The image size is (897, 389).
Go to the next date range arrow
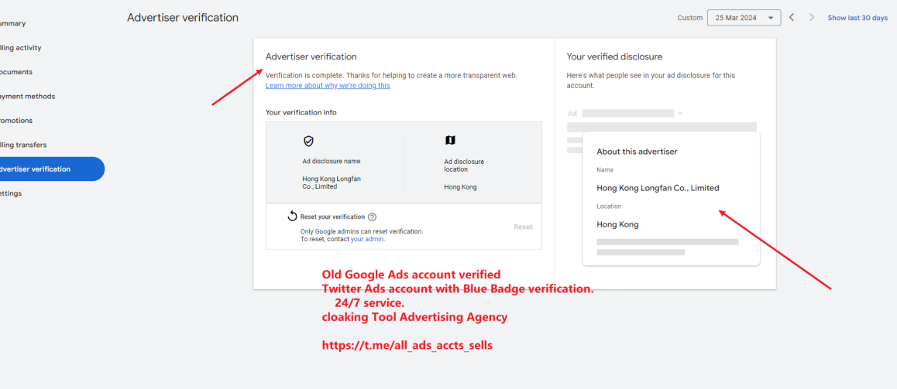point(811,18)
